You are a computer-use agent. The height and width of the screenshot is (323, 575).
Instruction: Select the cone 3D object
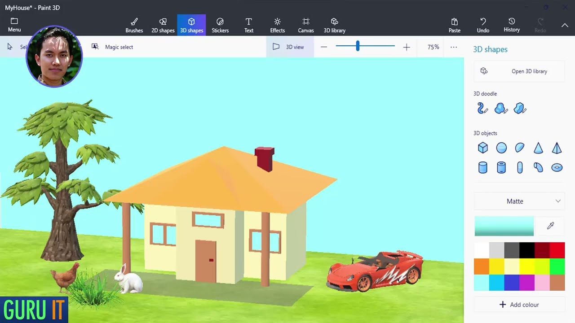pos(538,148)
